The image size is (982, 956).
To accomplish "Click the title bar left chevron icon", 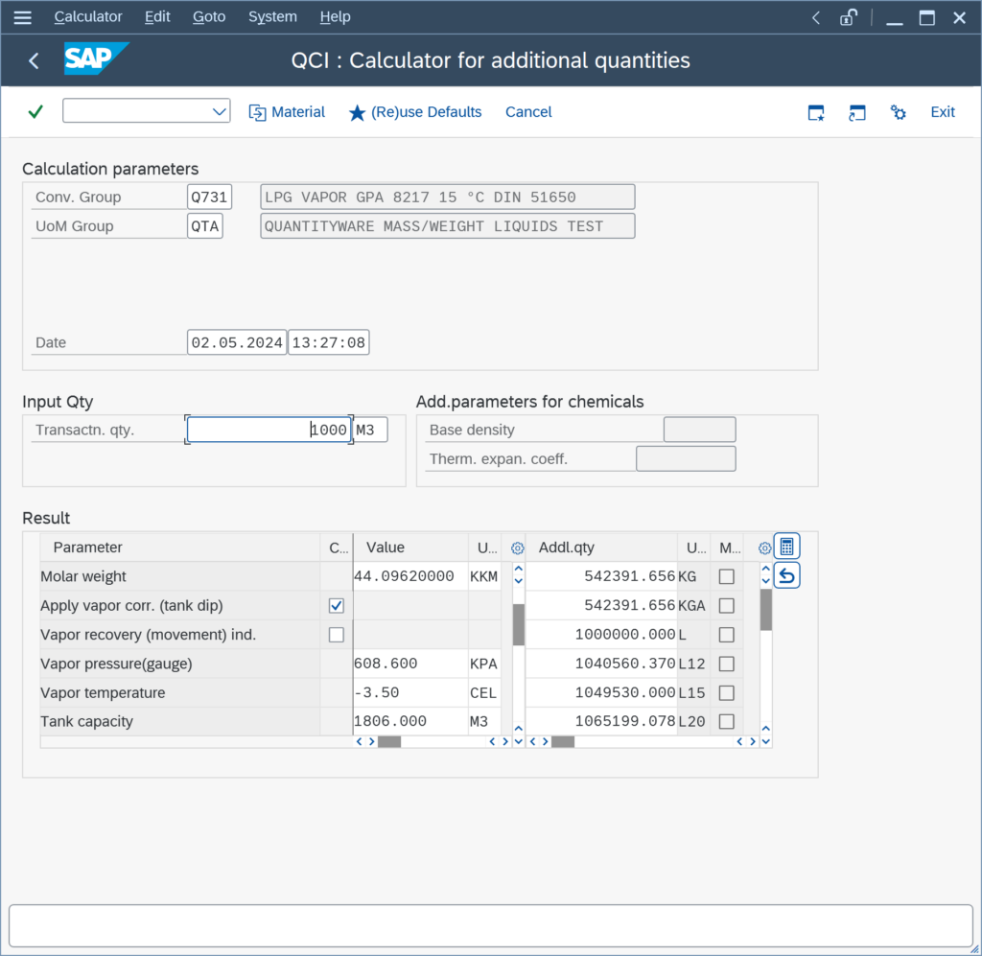I will point(815,17).
